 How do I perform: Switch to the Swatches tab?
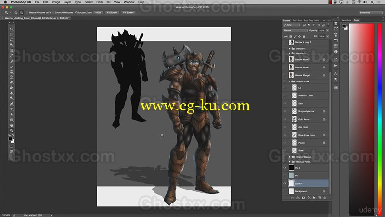click(x=346, y=20)
